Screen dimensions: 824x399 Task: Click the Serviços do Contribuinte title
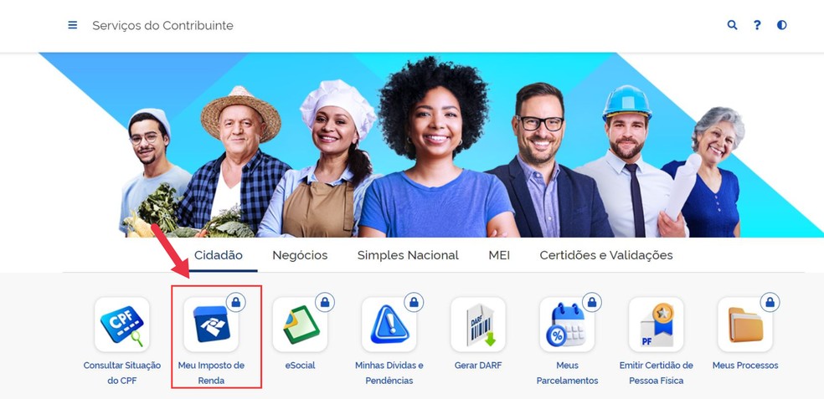point(163,25)
